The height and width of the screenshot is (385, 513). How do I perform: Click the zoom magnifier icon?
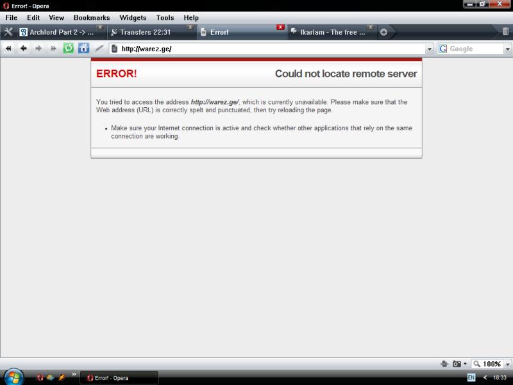coord(477,364)
